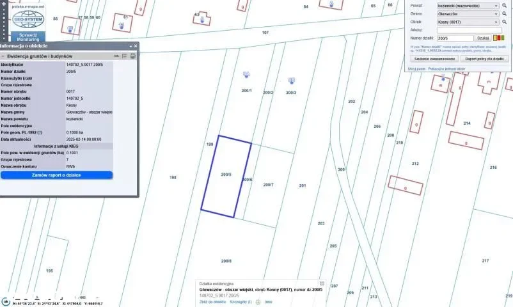The width and height of the screenshot is (513, 307).
Task: Click the list view icon in info panel
Action: pyautogui.click(x=124, y=56)
